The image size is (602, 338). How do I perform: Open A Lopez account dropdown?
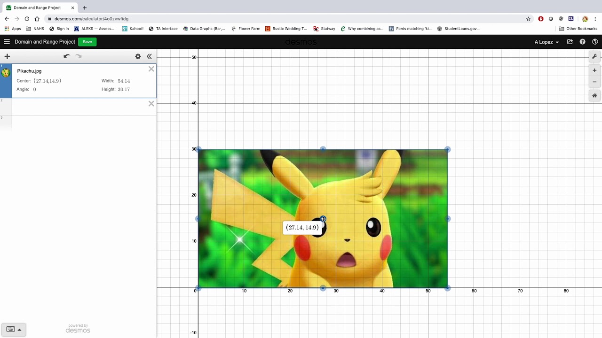pyautogui.click(x=547, y=42)
